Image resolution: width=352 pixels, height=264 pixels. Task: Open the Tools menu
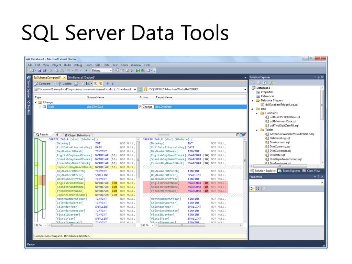pyautogui.click(x=124, y=65)
